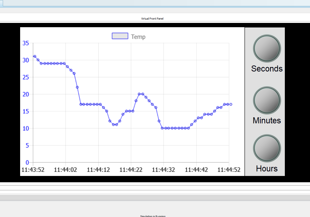The height and width of the screenshot is (217, 310).
Task: Click the 0 label on the temperature axis
Action: (x=27, y=163)
